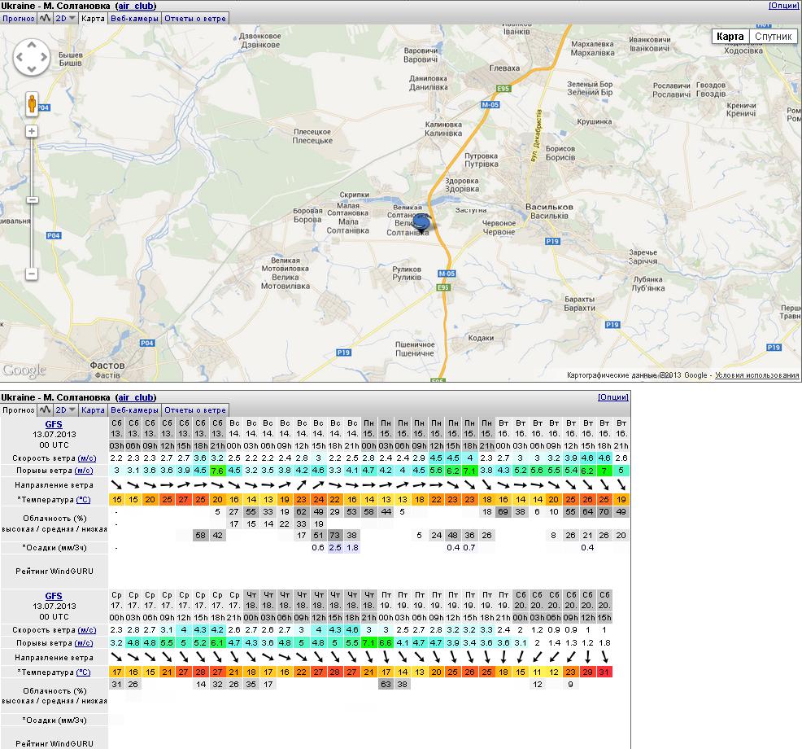Expand the 2D dropdown above the map
802x749 pixels.
pos(65,18)
